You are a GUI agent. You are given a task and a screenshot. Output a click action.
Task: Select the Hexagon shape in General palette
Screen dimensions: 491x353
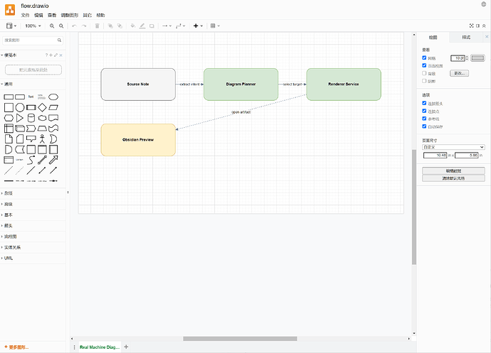tap(9, 118)
